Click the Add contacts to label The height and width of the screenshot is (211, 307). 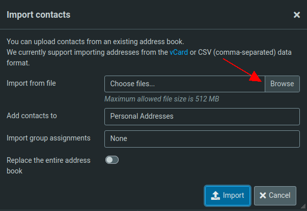pos(32,116)
